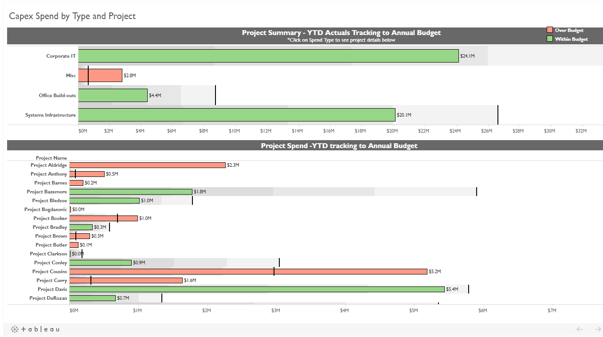Pick the Systems Infrastructure spend type label
Image resolution: width=603 pixels, height=337 pixels.
51,115
